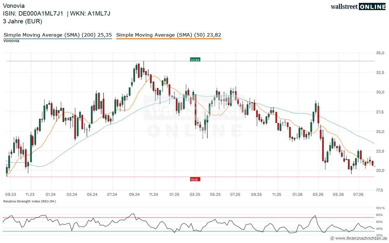Click the 05.26 date axis label
The width and height of the screenshot is (389, 243).
(338, 194)
